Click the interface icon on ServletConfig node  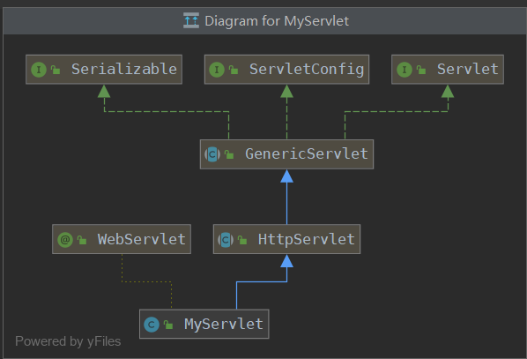click(217, 70)
